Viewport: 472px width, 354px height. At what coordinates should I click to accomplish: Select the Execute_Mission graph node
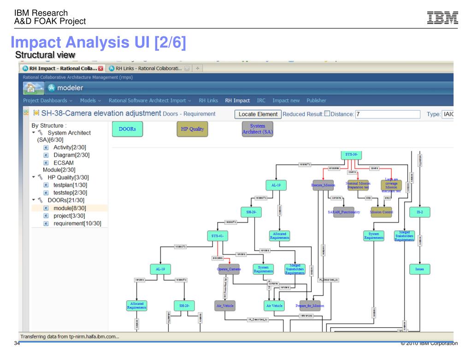pos(323,185)
